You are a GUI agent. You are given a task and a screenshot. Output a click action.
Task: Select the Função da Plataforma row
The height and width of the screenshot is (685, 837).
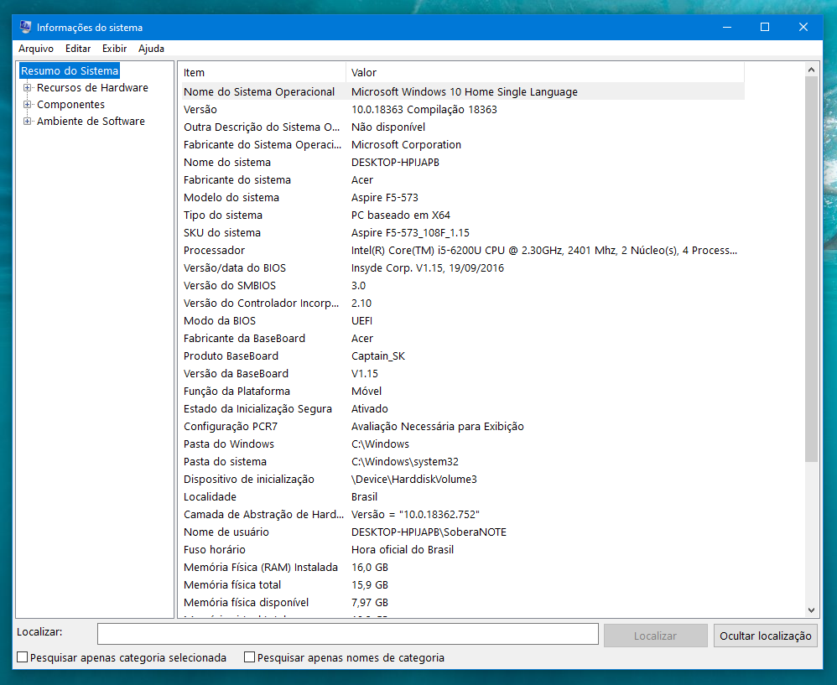click(x=463, y=391)
